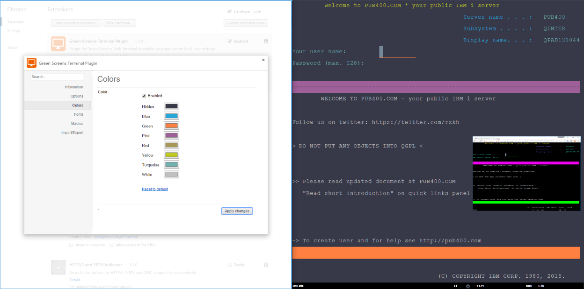The image size is (584, 289).
Task: Check Allow in incognito for the extension
Action: coord(72,245)
